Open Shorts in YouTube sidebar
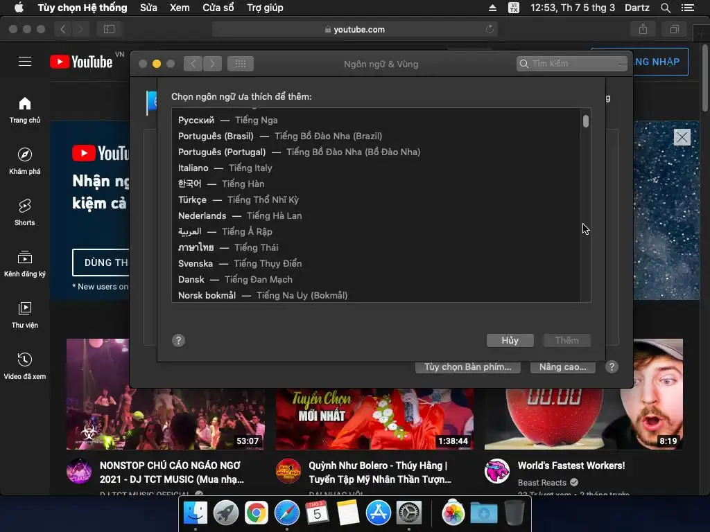710x532 pixels. [x=25, y=212]
